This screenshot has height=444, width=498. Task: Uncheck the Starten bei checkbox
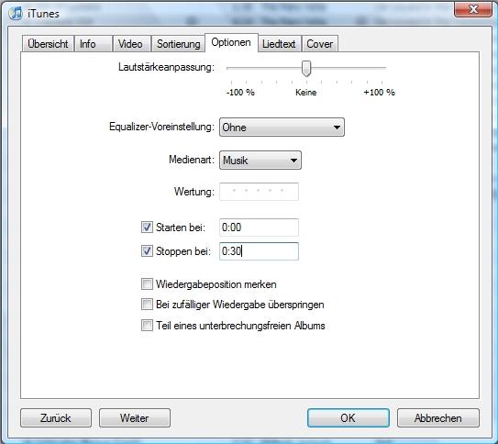147,228
